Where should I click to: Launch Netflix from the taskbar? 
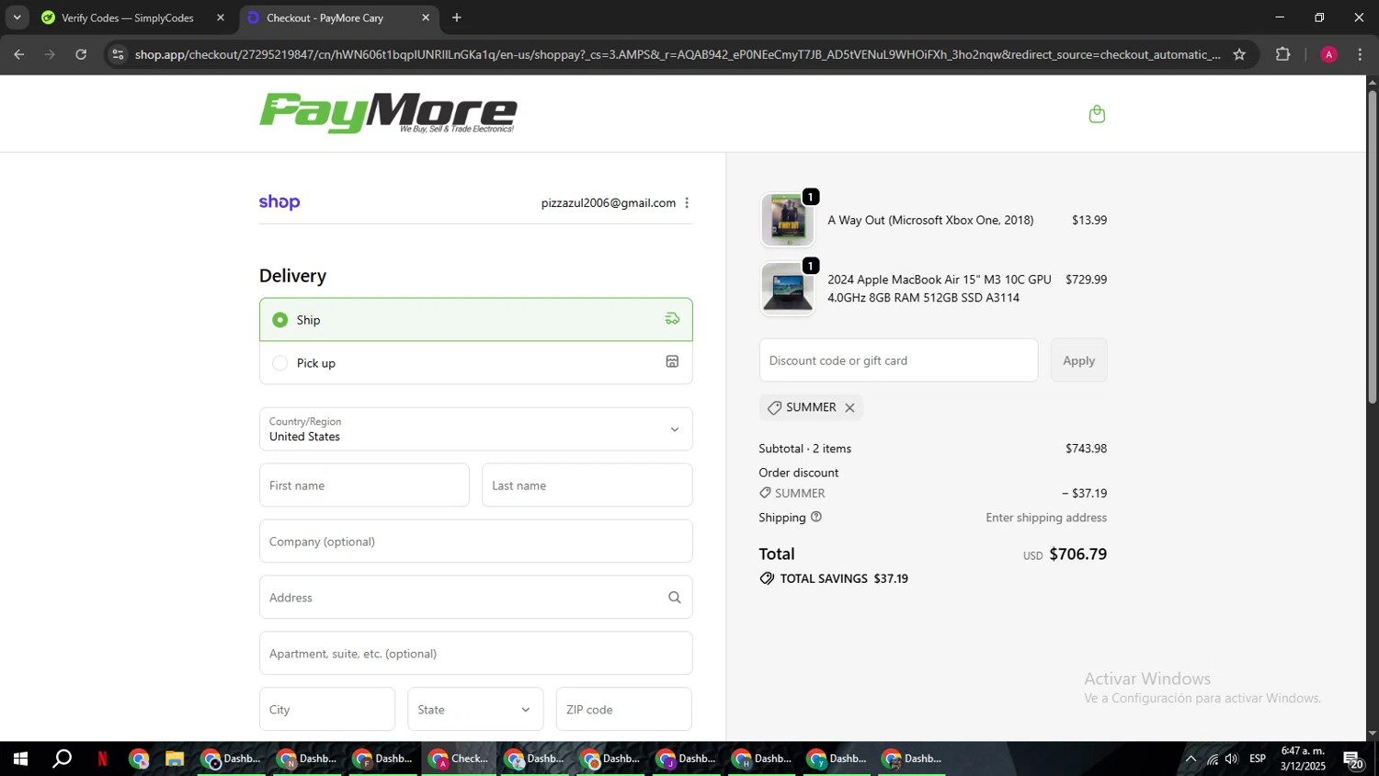102,759
